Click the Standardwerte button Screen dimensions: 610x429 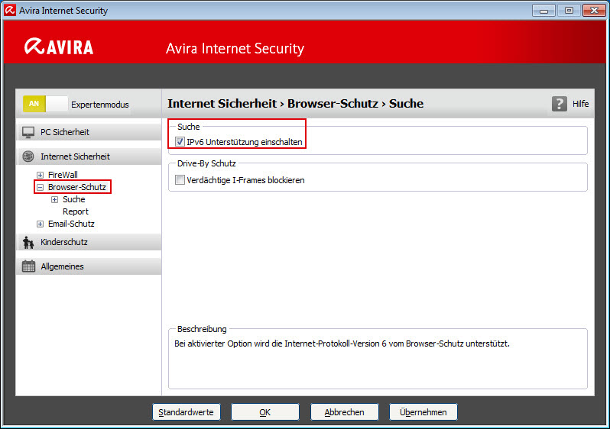(187, 412)
